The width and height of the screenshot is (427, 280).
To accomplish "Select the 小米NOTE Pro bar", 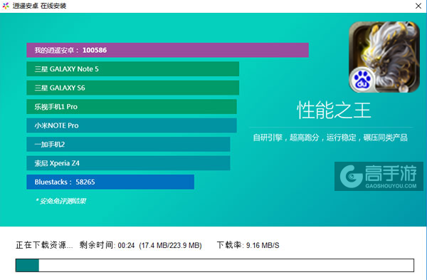I will tap(132, 125).
